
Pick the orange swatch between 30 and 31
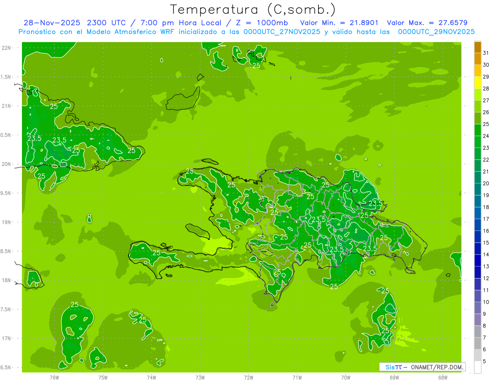click(x=478, y=59)
